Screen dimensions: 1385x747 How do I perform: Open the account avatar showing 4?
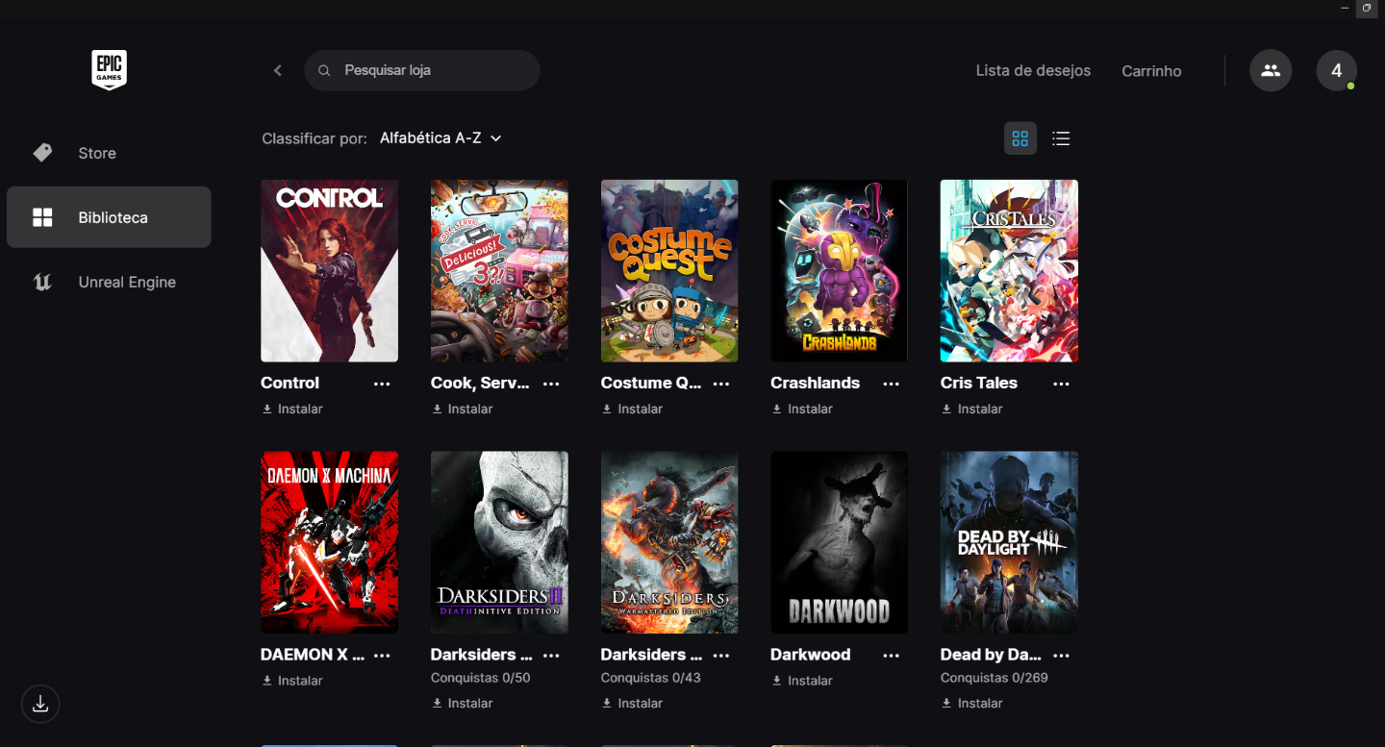click(x=1336, y=70)
